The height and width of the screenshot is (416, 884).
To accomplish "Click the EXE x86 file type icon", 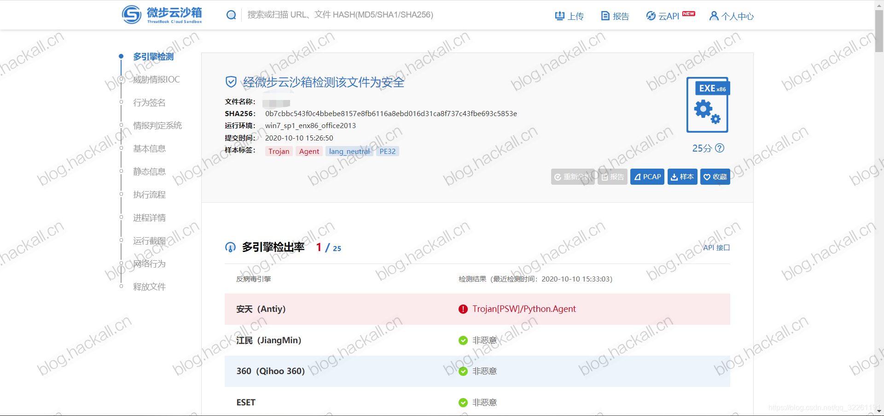I will tap(708, 105).
